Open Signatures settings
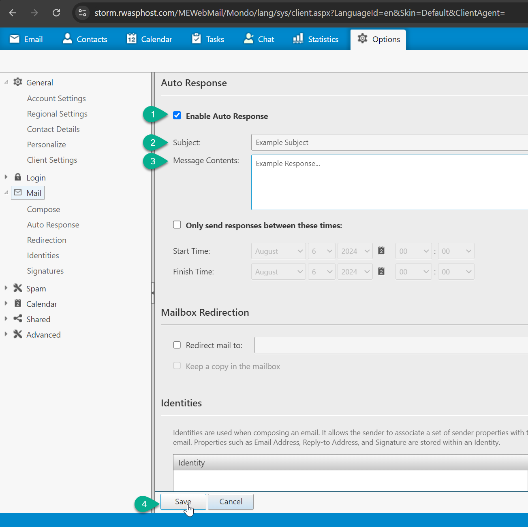 (x=45, y=271)
